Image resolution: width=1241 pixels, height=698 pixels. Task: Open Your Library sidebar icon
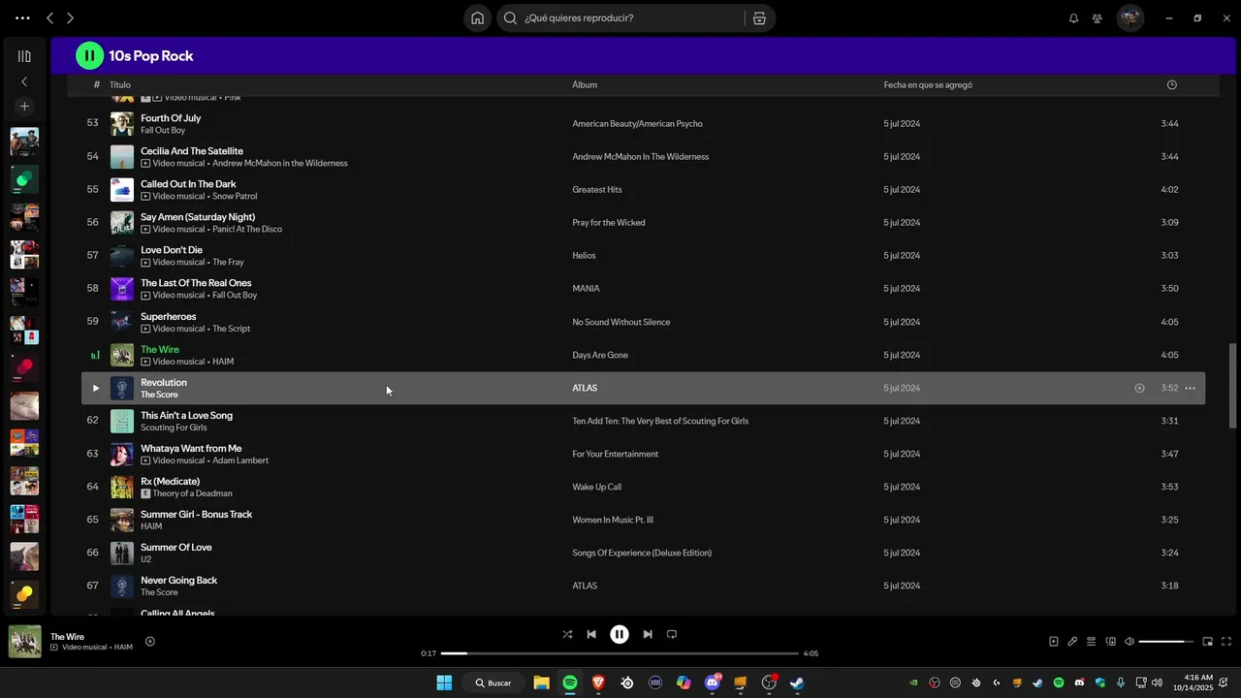coord(24,56)
